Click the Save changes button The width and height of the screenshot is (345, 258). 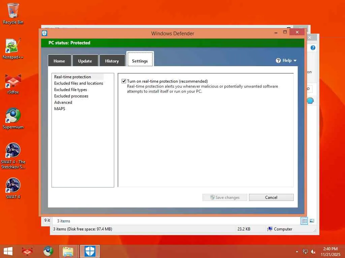click(225, 197)
